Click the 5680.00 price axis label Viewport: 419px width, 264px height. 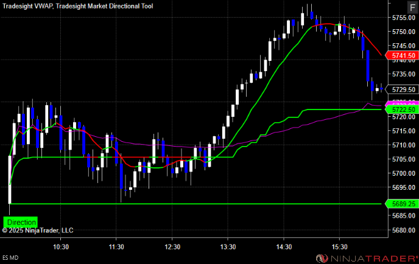pyautogui.click(x=404, y=230)
